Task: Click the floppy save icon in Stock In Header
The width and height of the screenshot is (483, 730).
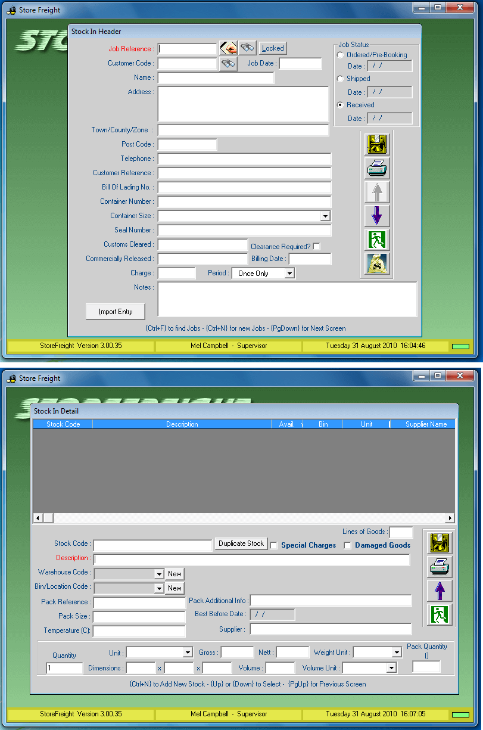Action: click(x=377, y=144)
